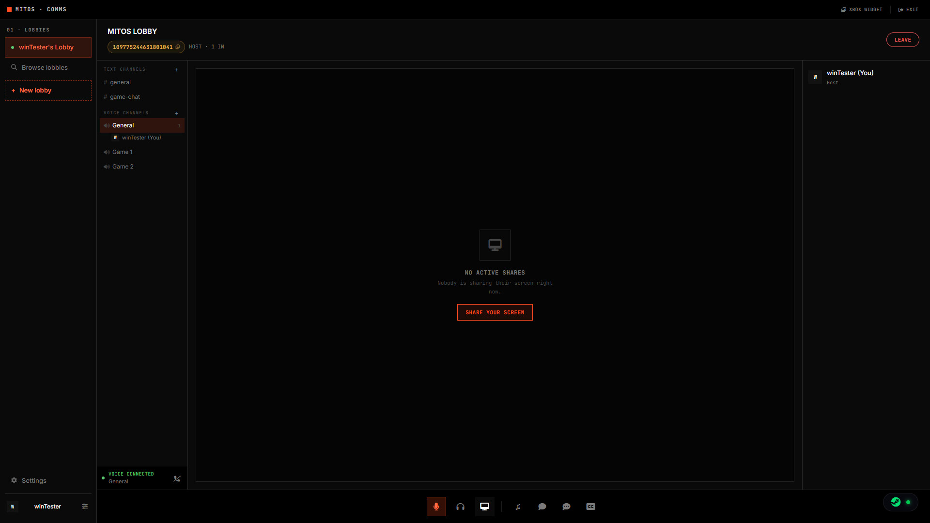Copy the lobby ID 109775244631801041
The image size is (930, 523).
point(146,47)
